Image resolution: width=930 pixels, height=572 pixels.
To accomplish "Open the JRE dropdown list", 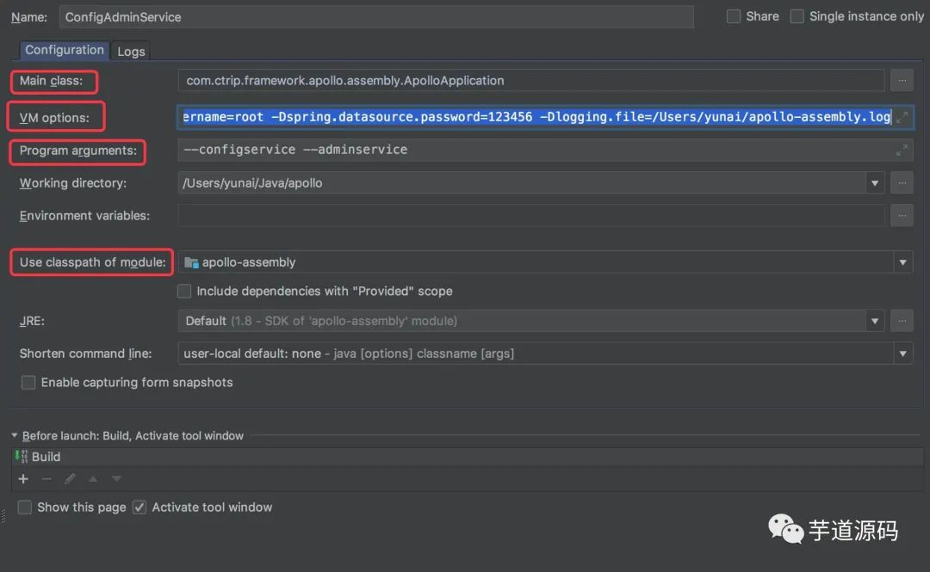I will click(x=874, y=321).
